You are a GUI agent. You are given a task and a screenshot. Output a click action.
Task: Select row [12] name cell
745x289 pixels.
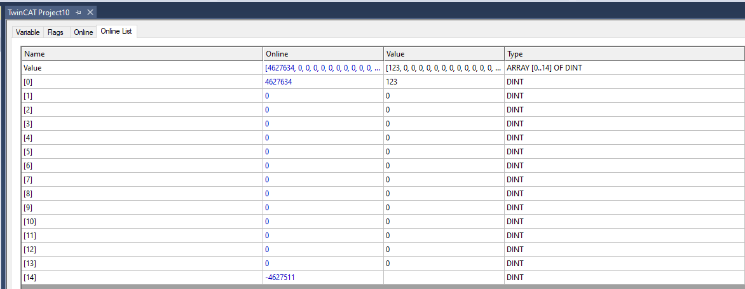click(142, 249)
